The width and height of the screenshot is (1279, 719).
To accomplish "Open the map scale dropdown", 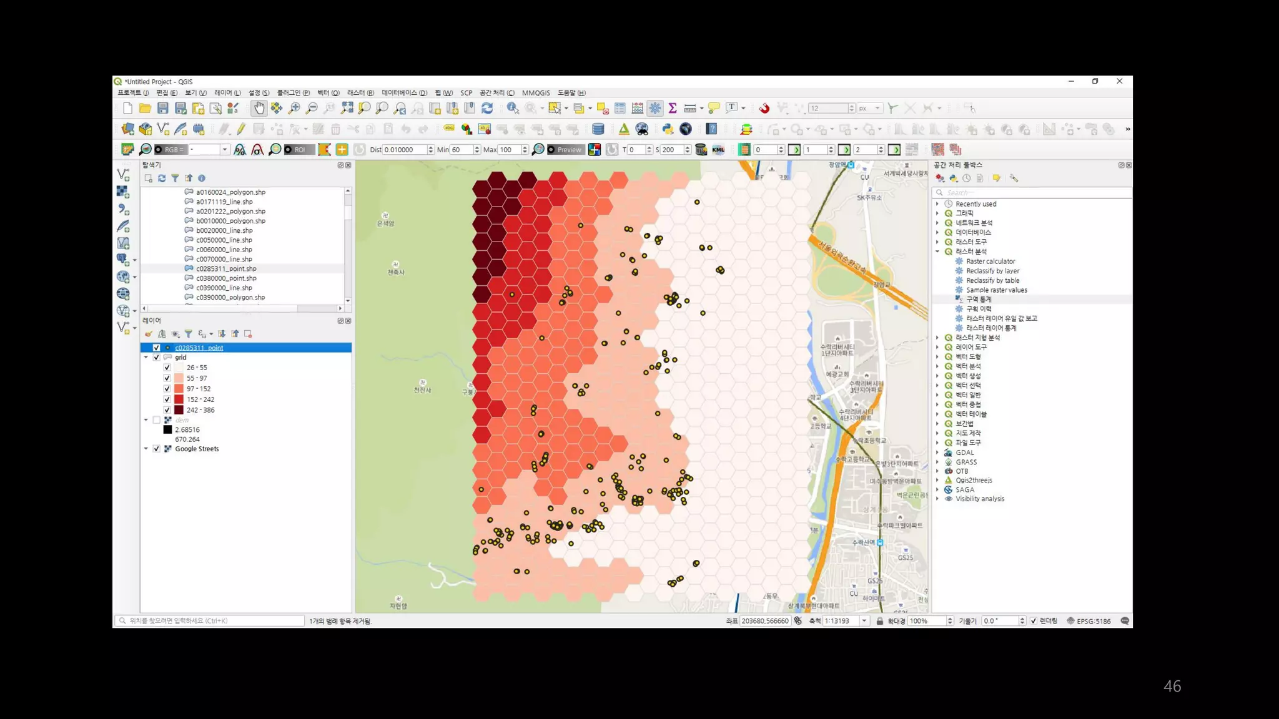I will [864, 621].
